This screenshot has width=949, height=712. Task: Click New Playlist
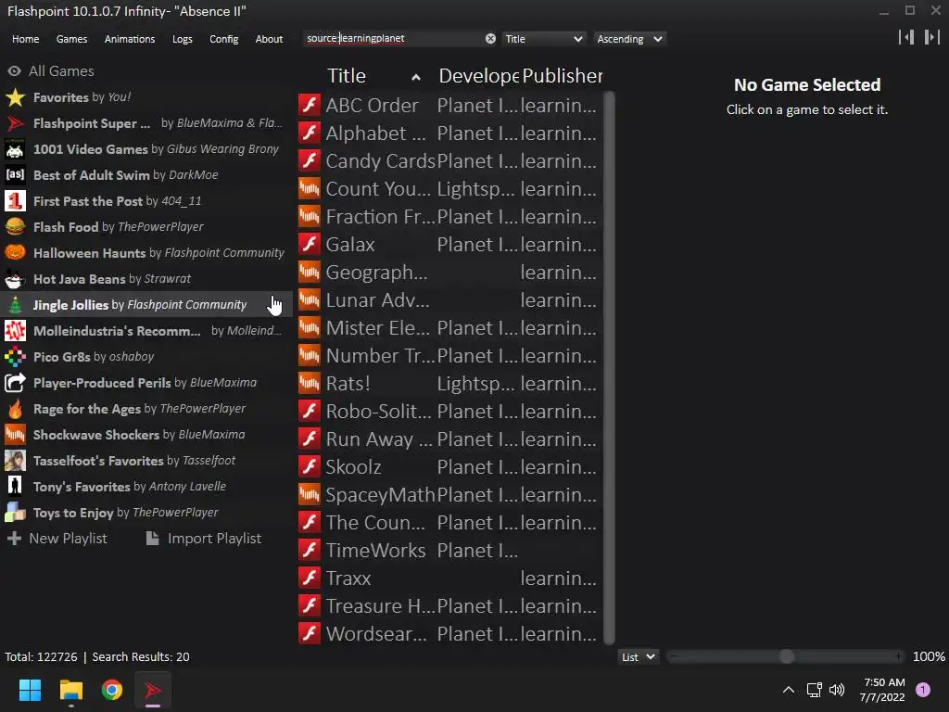(x=57, y=539)
